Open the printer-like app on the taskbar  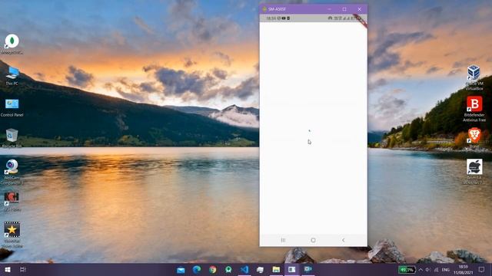click(260, 269)
